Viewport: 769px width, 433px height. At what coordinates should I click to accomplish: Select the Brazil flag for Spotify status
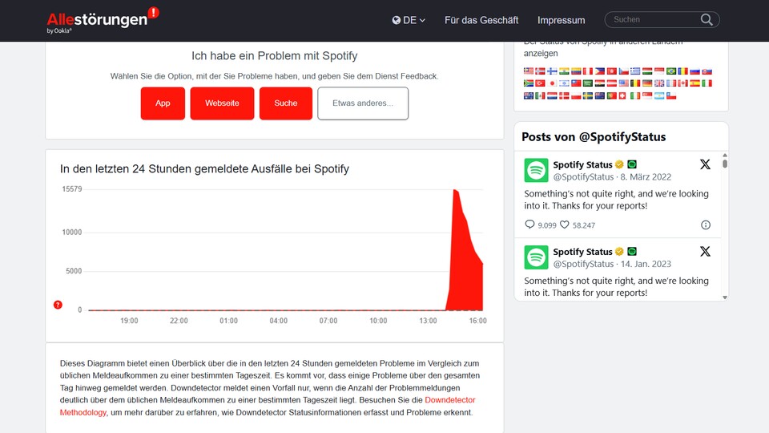(x=671, y=71)
